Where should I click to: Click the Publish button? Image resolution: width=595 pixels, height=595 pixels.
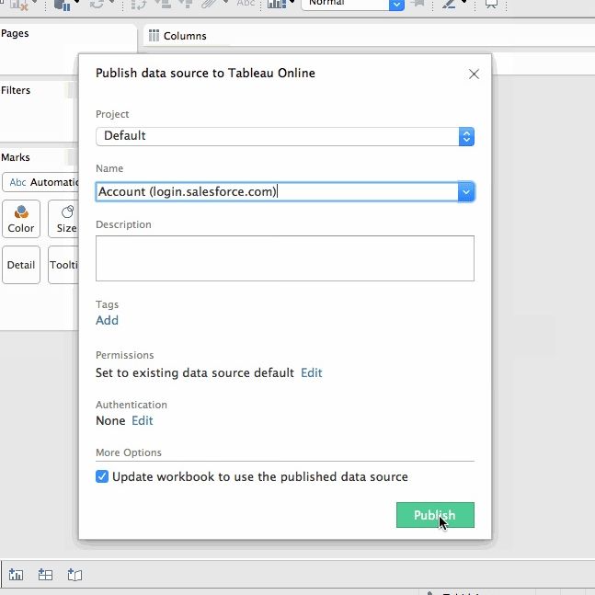pos(435,515)
